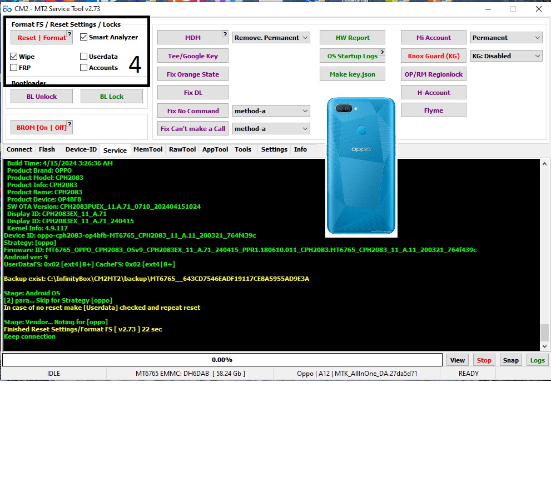Click the OP/RM Regionlock button
The height and width of the screenshot is (478, 551).
pyautogui.click(x=434, y=74)
